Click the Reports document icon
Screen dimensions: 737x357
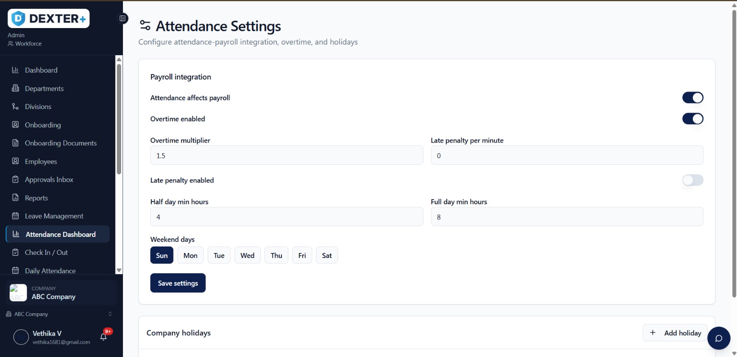pos(15,198)
